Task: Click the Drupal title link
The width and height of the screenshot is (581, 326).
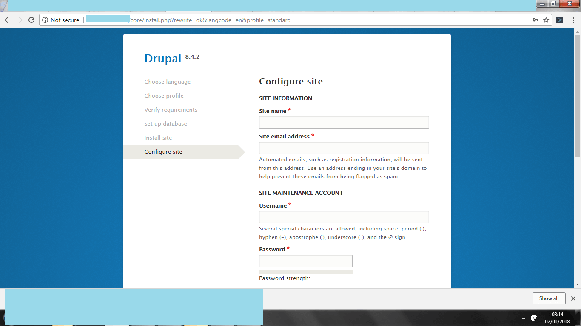Action: (x=163, y=59)
